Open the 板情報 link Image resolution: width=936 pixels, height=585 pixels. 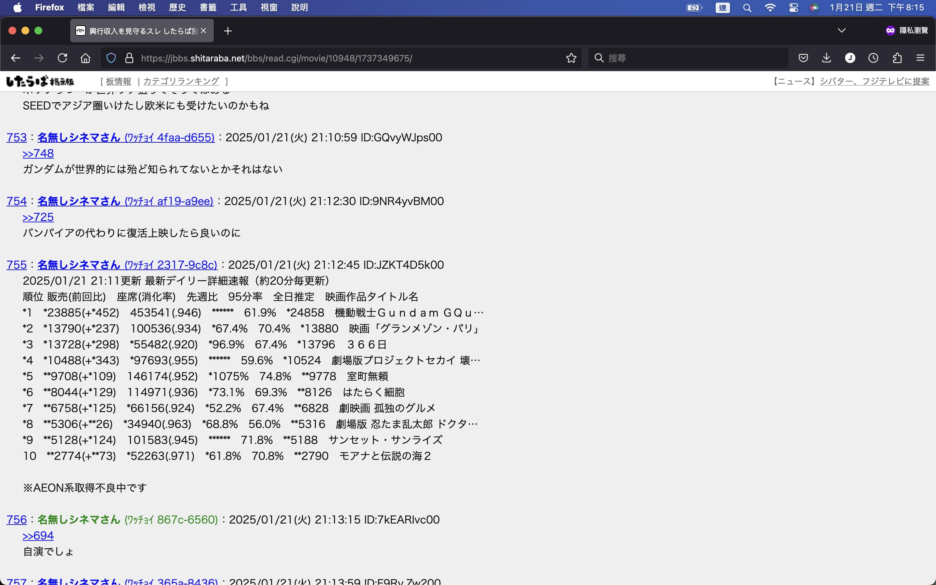[x=118, y=81]
